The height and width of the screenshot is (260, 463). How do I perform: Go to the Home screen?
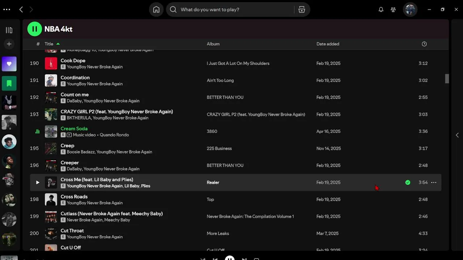pyautogui.click(x=156, y=10)
